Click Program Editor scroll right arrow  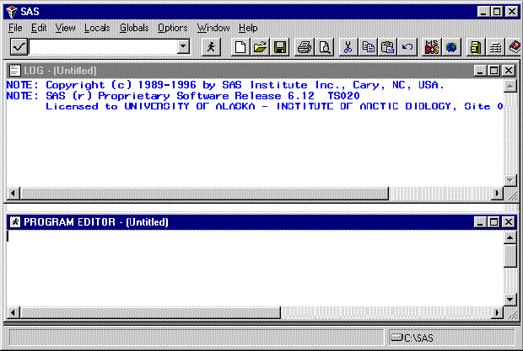click(x=497, y=312)
